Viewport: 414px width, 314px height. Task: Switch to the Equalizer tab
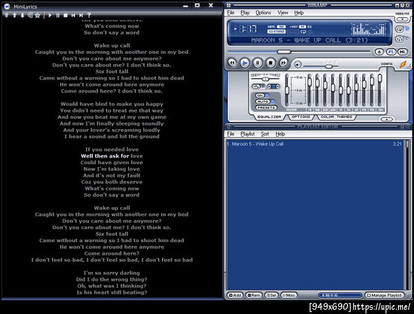point(269,117)
